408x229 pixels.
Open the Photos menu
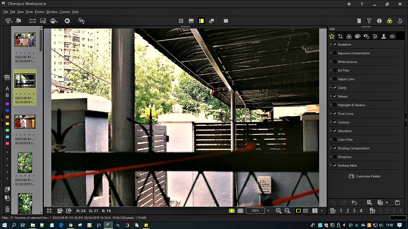pos(40,12)
